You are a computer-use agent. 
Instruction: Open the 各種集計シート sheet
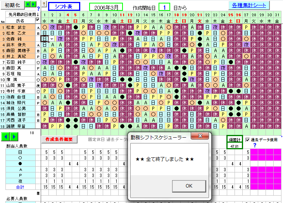[248, 5]
